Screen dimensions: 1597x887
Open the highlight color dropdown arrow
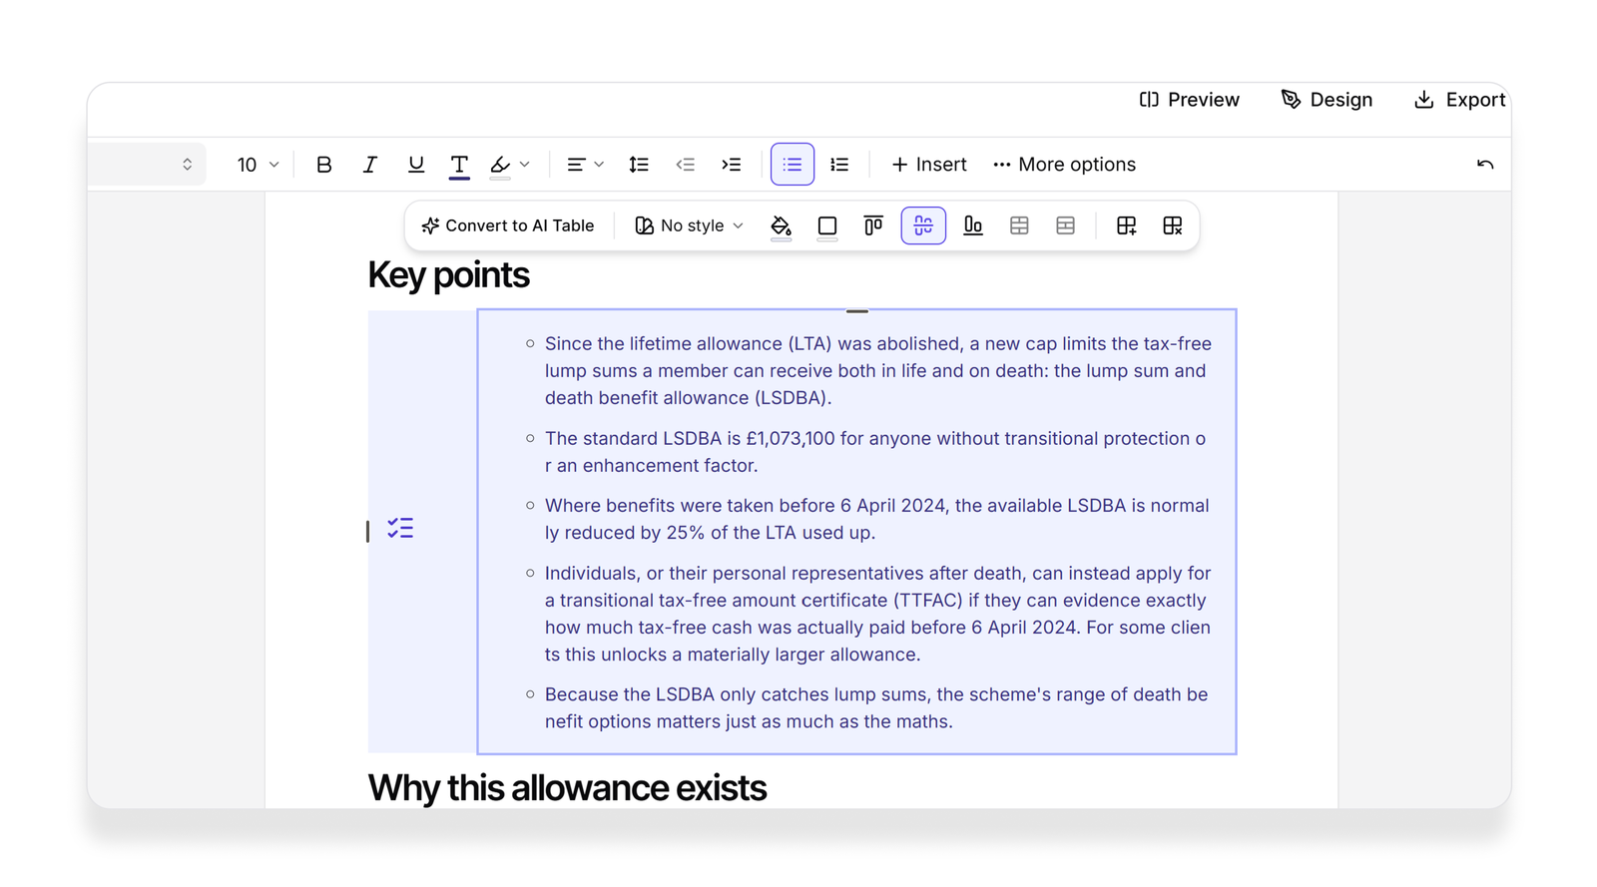525,165
